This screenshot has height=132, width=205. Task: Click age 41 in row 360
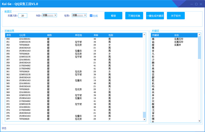click(95, 68)
